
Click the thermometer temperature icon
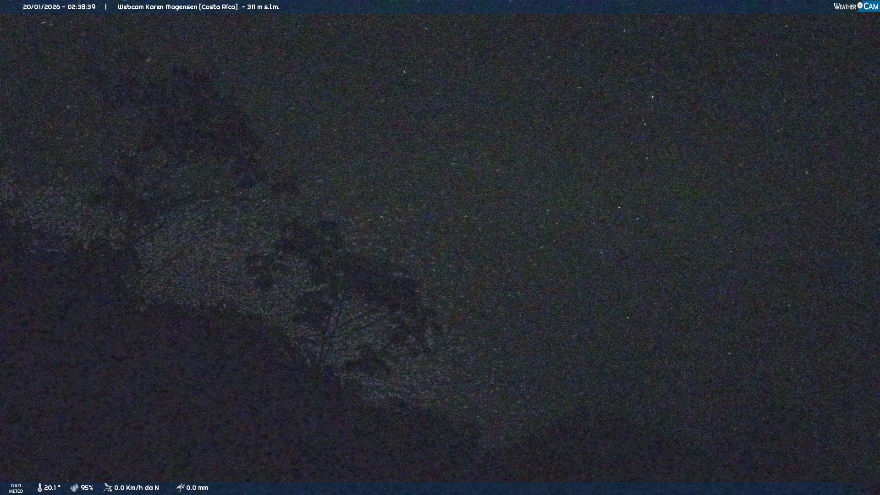(x=40, y=488)
